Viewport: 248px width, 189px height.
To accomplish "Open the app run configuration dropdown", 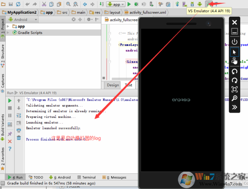I will coord(116,4).
